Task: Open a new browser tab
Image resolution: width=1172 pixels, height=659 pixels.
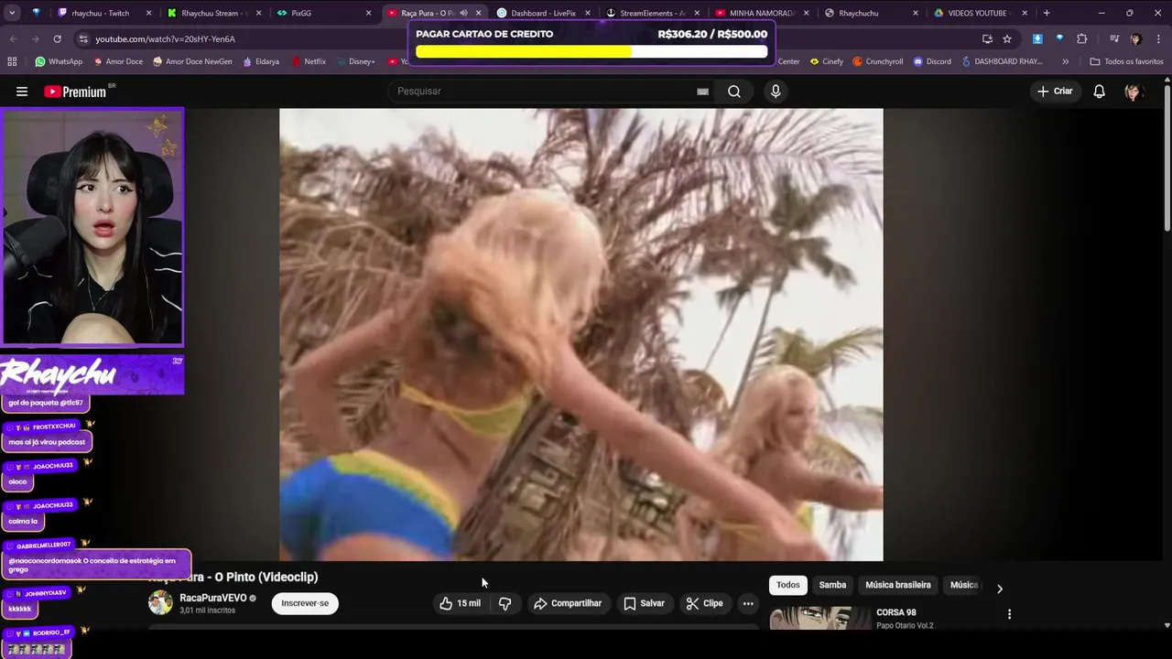Action: click(1047, 13)
